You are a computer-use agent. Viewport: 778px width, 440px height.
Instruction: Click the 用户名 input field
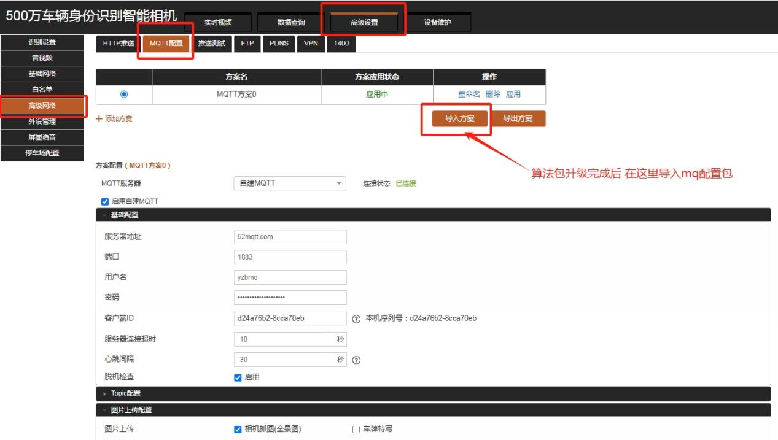(x=290, y=277)
